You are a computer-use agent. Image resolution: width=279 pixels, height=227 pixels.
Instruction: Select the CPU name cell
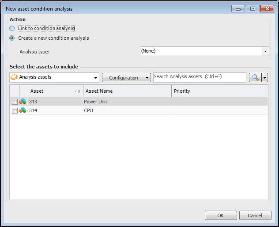(127, 110)
